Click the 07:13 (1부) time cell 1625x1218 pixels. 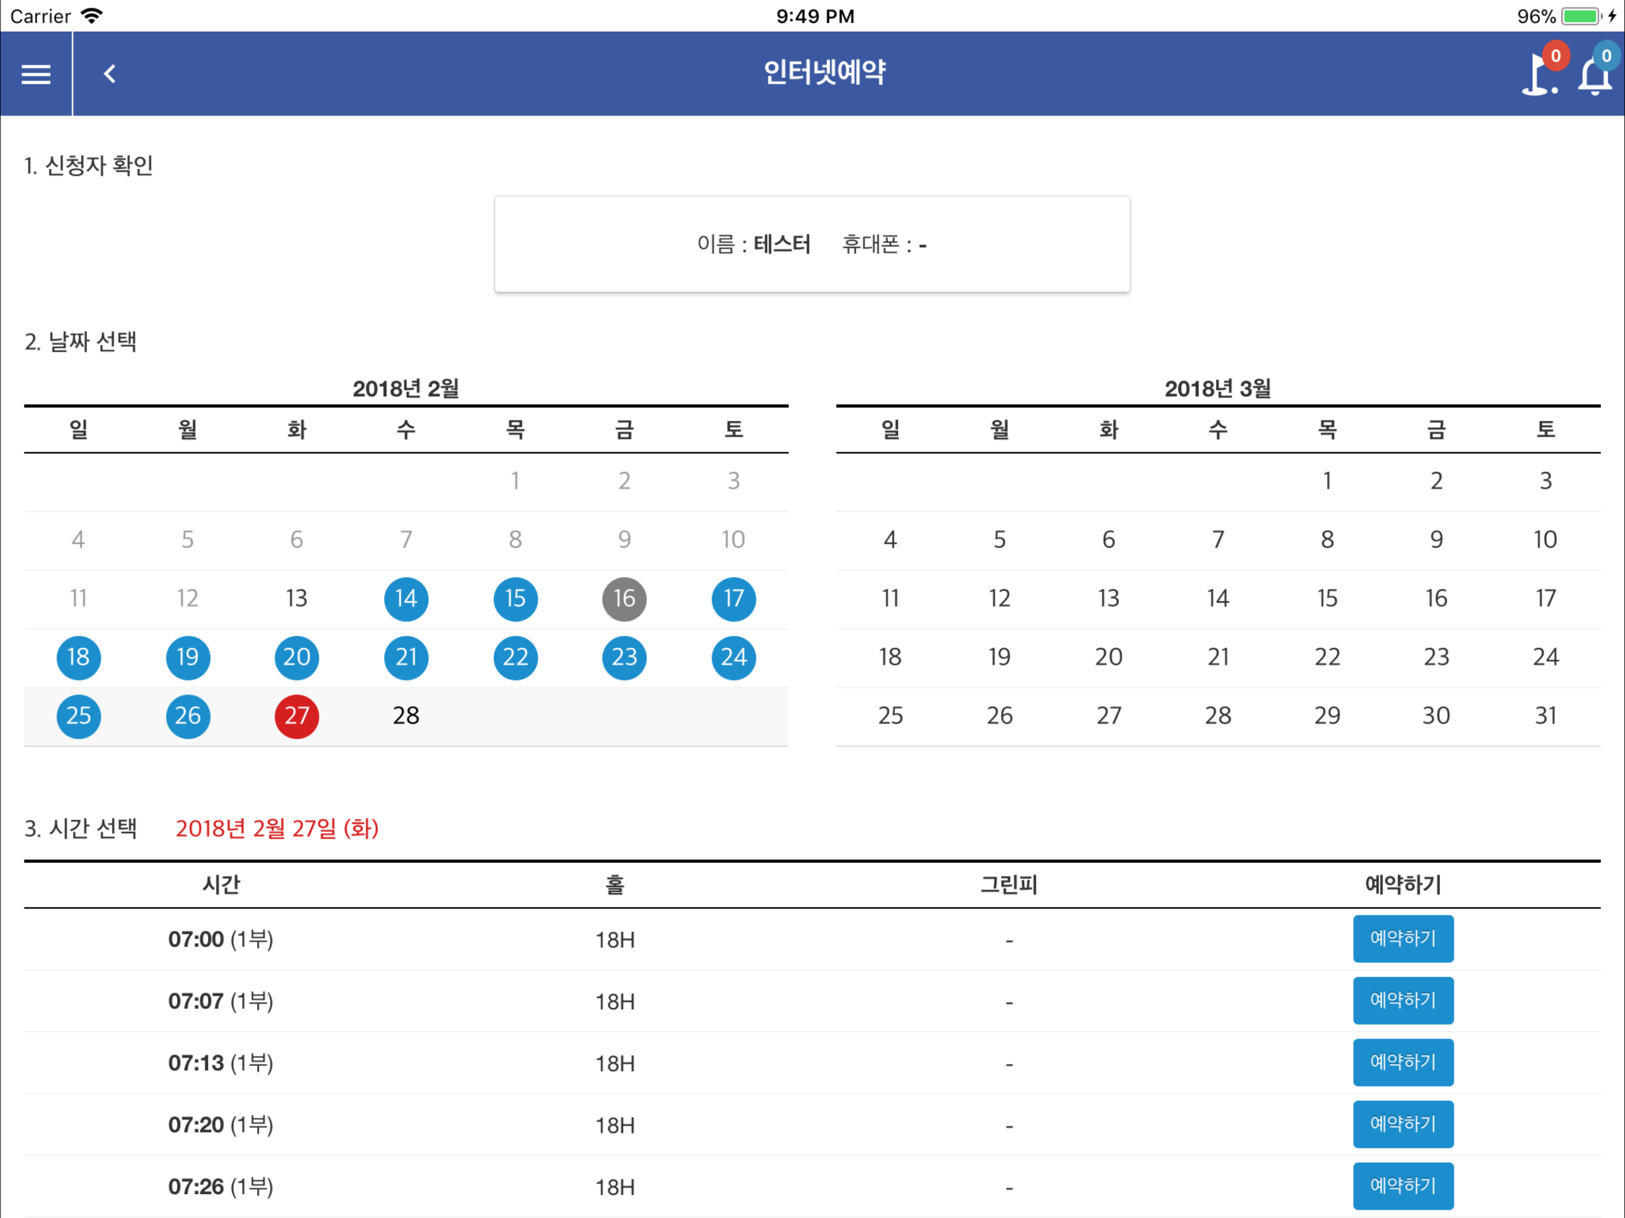click(221, 1062)
